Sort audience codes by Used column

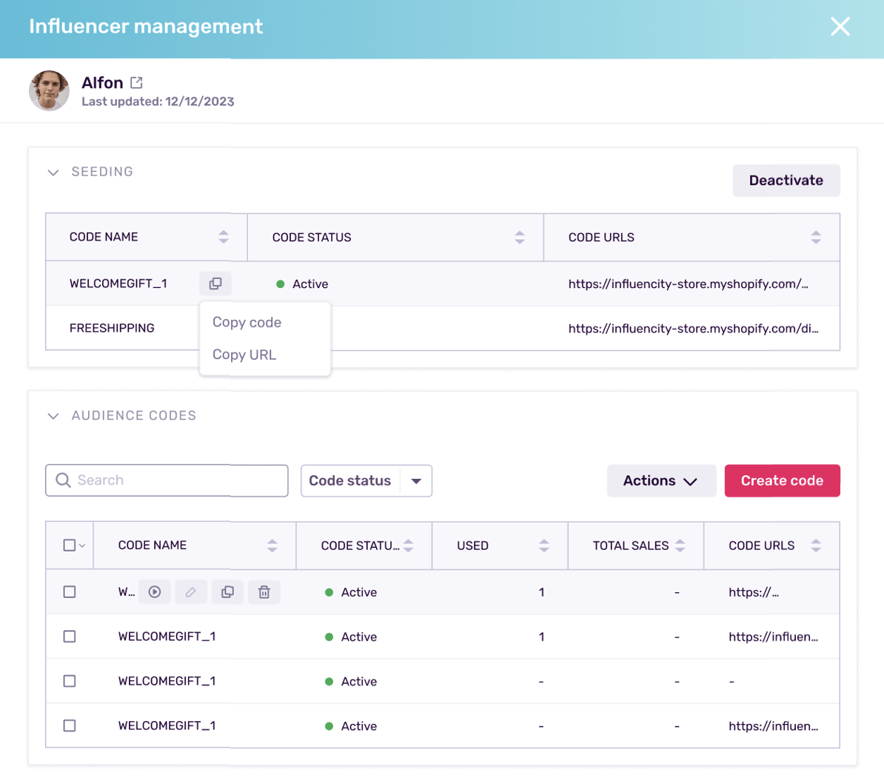pos(543,546)
